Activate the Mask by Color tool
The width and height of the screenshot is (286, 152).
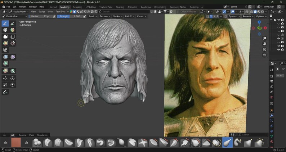tap(12, 71)
